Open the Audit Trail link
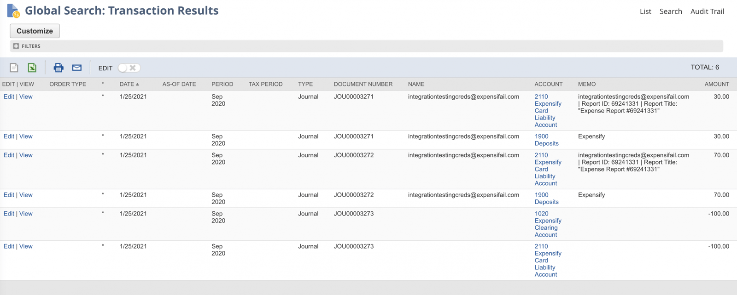The height and width of the screenshot is (295, 737). pos(707,11)
